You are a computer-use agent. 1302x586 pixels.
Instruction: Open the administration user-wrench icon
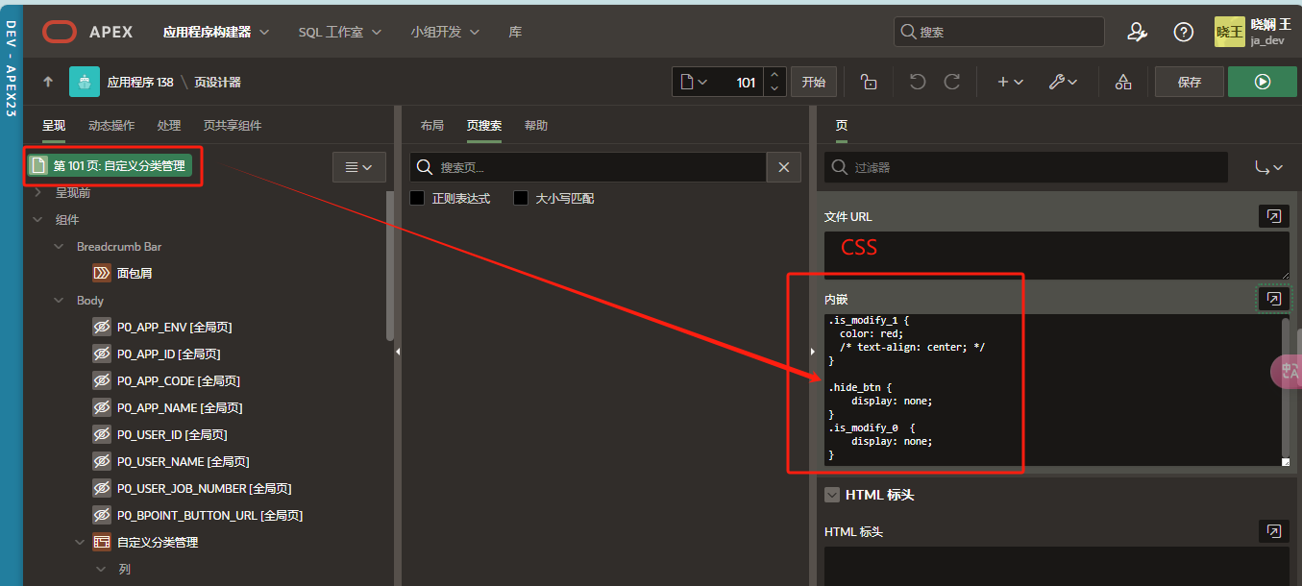click(x=1137, y=32)
